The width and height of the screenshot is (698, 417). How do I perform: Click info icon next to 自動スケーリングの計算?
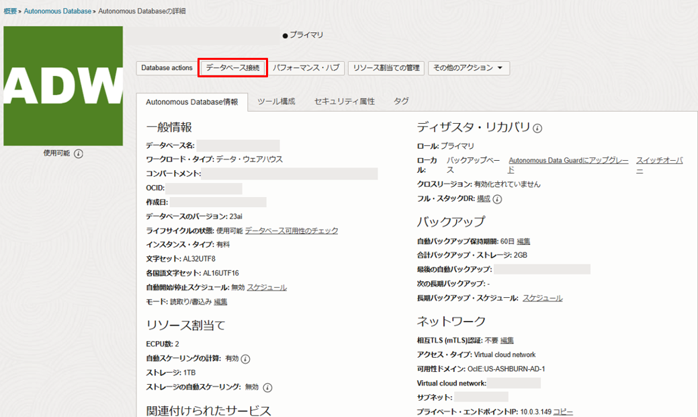pos(245,359)
